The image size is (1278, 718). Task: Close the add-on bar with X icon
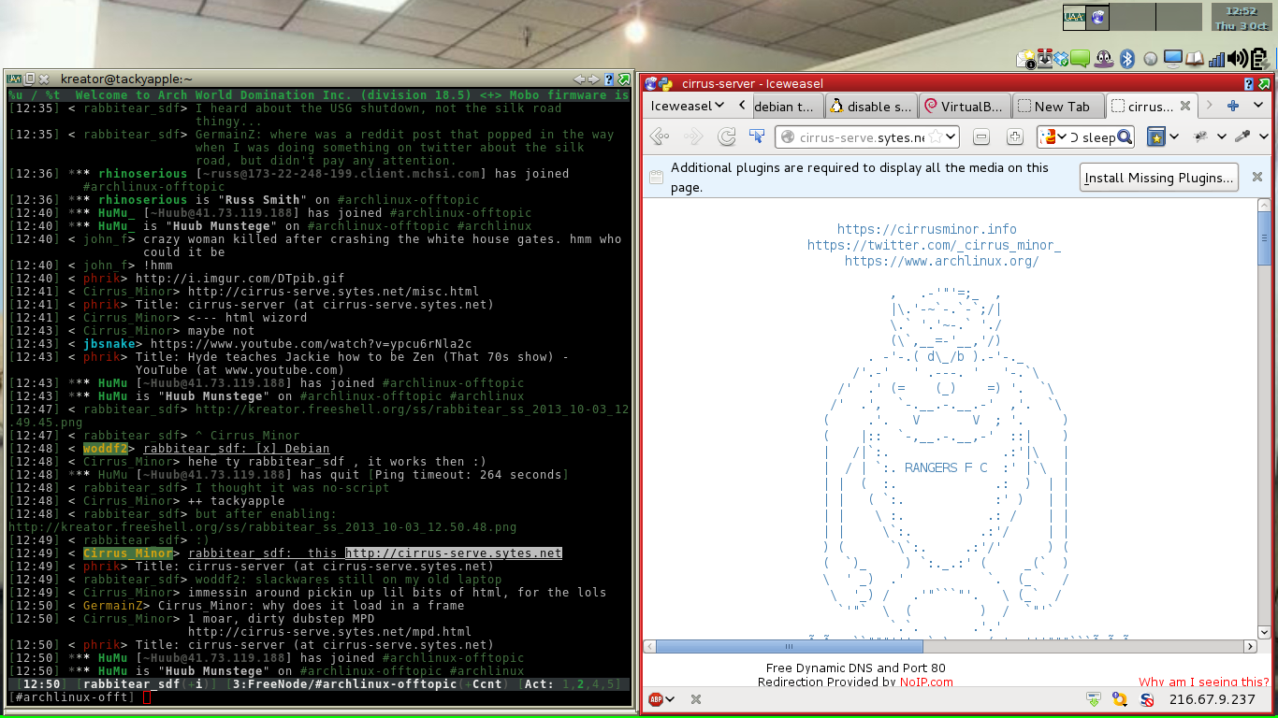click(x=696, y=698)
